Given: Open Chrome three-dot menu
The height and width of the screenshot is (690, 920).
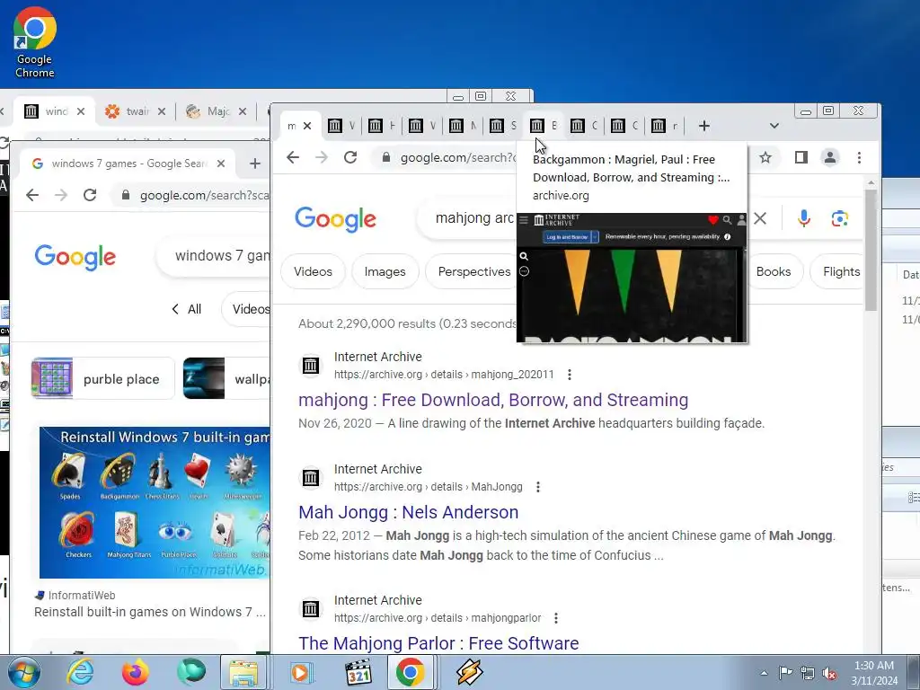Looking at the screenshot, I should point(859,157).
